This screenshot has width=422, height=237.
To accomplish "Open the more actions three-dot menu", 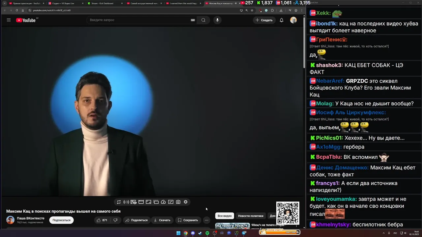I will tap(206, 220).
